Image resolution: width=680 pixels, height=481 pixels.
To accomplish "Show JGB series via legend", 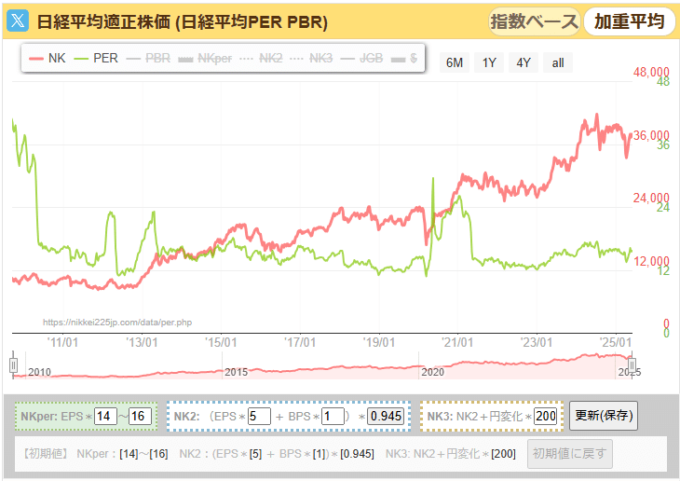I will point(361,58).
